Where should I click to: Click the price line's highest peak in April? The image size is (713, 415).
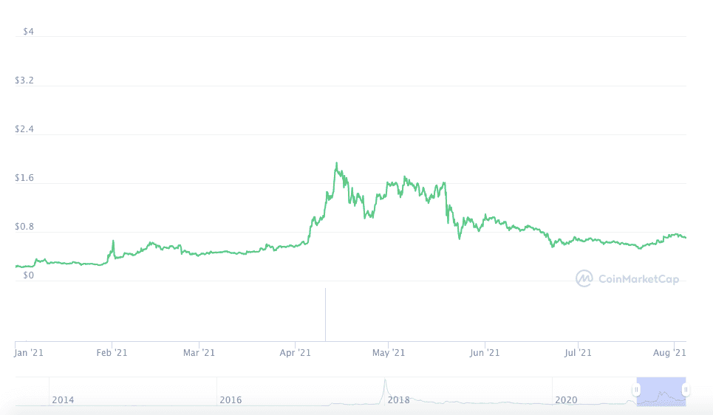(336, 163)
